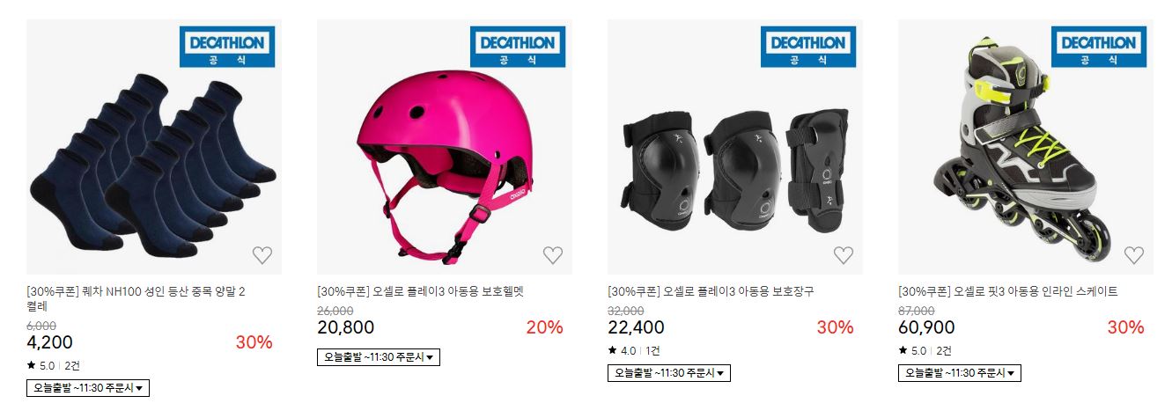Click the pink helmet product image
This screenshot has width=1172, height=418.
coord(445,147)
